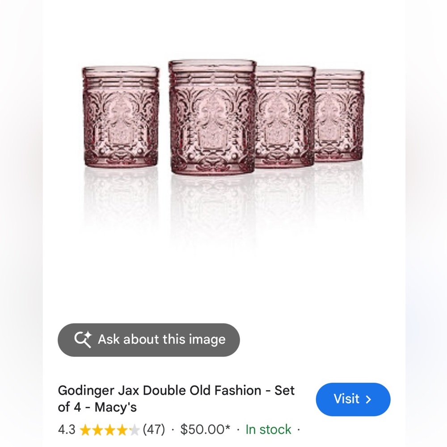Tap the fourth gold star icon

pyautogui.click(x=122, y=430)
